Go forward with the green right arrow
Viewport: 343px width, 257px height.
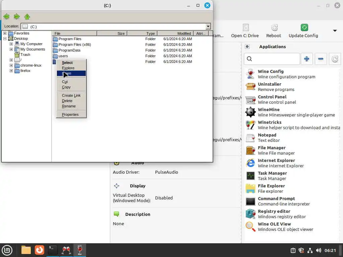pyautogui.click(x=17, y=17)
